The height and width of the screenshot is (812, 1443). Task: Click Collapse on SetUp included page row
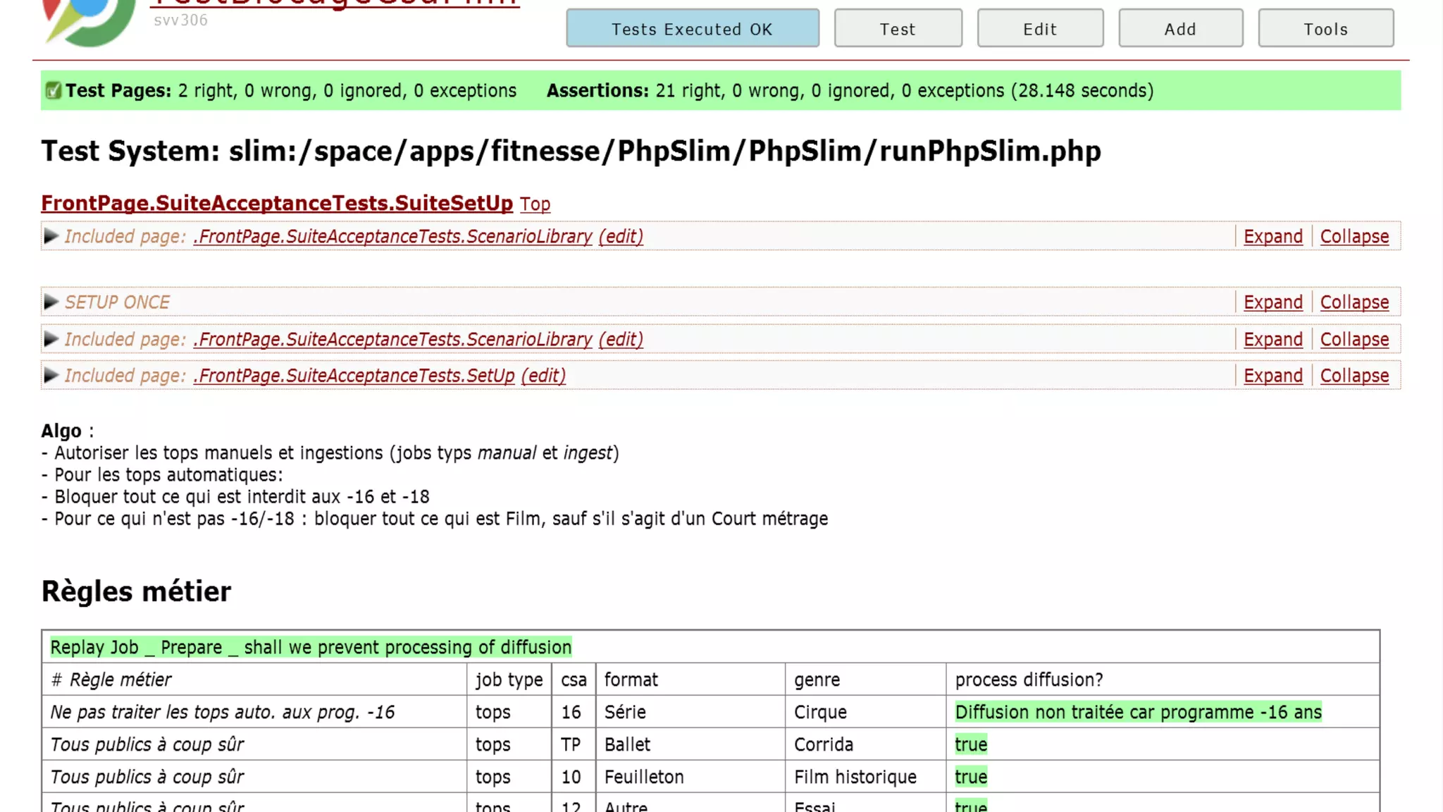coord(1354,376)
